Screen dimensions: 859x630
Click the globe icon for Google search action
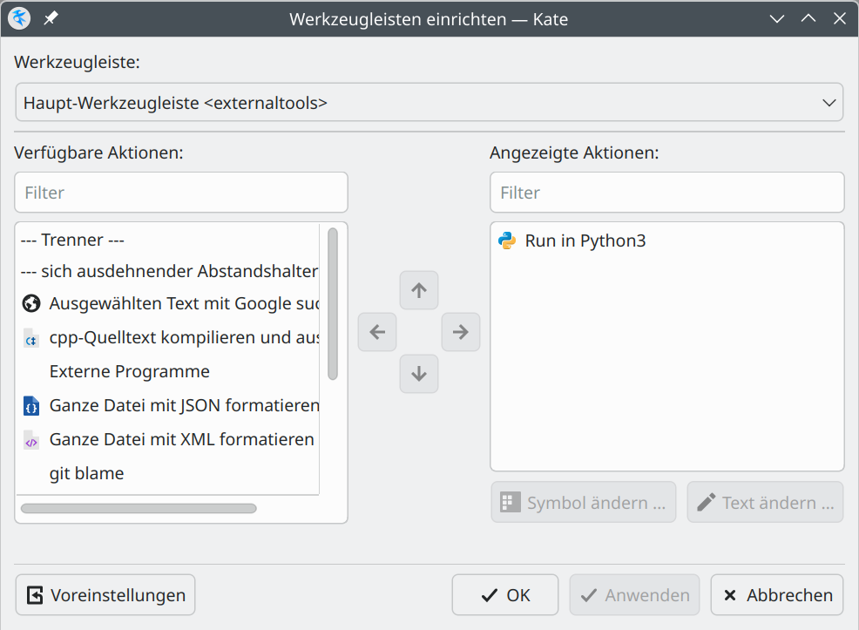(x=31, y=303)
